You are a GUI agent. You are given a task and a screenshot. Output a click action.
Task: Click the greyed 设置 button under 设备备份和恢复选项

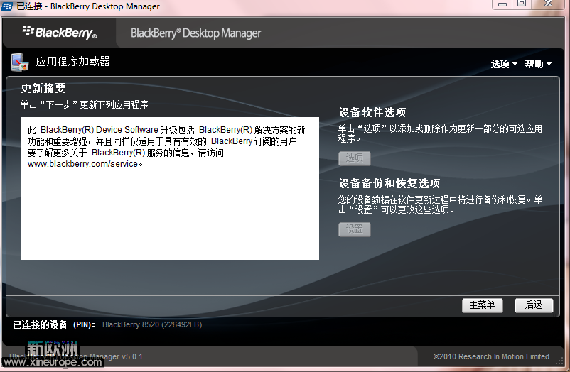(355, 229)
